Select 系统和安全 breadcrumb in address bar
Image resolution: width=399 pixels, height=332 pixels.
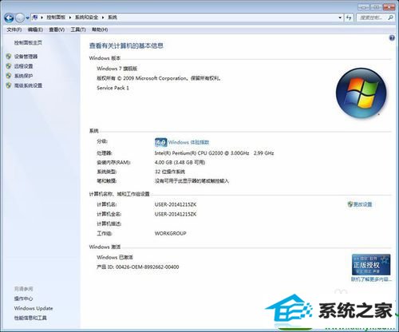pos(86,18)
